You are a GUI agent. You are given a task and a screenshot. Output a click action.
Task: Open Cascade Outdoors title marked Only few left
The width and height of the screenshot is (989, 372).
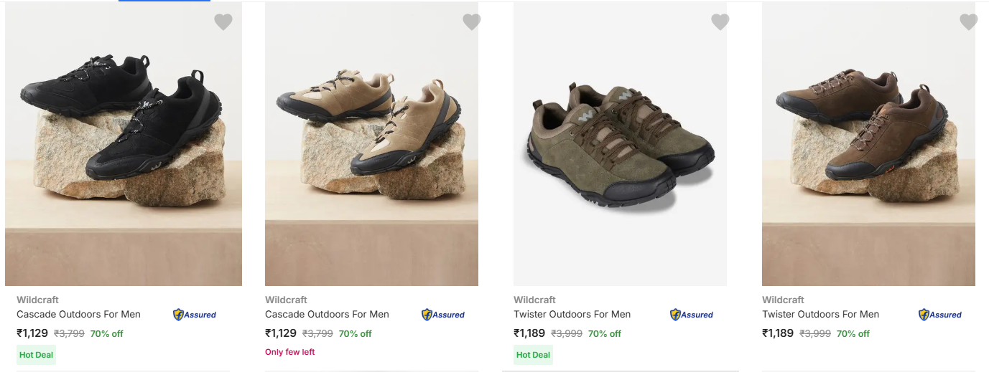pos(328,314)
